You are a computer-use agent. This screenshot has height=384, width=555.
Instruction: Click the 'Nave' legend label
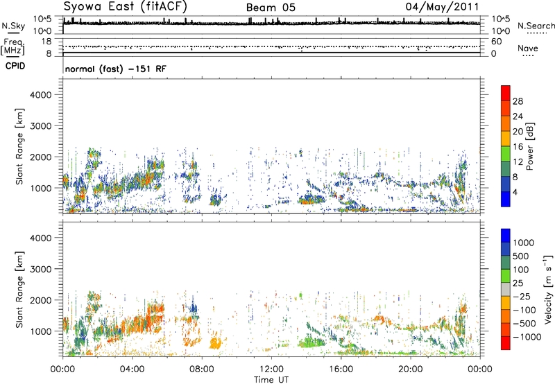point(528,48)
